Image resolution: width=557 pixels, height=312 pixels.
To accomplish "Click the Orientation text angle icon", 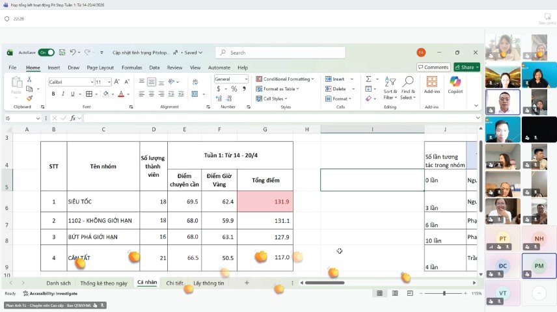I will (171, 82).
